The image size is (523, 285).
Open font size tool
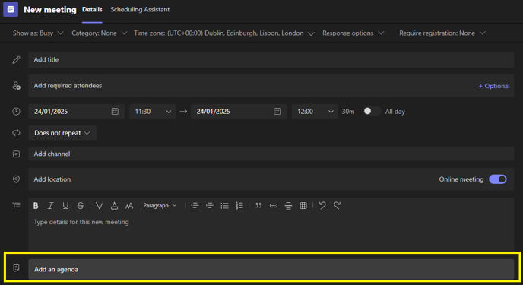pyautogui.click(x=129, y=206)
